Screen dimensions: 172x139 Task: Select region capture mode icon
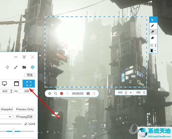29,84
